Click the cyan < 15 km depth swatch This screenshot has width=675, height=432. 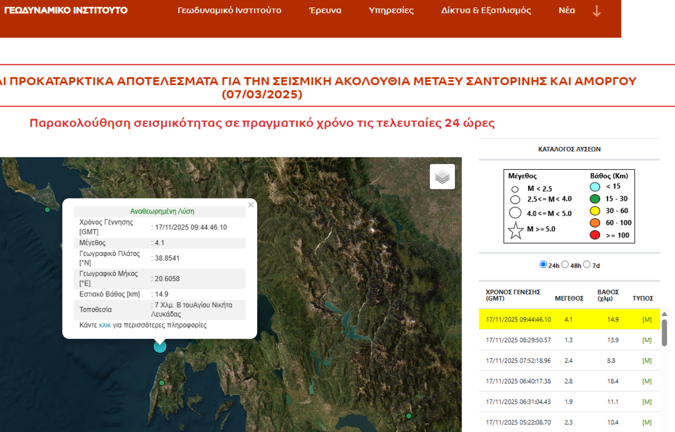594,186
